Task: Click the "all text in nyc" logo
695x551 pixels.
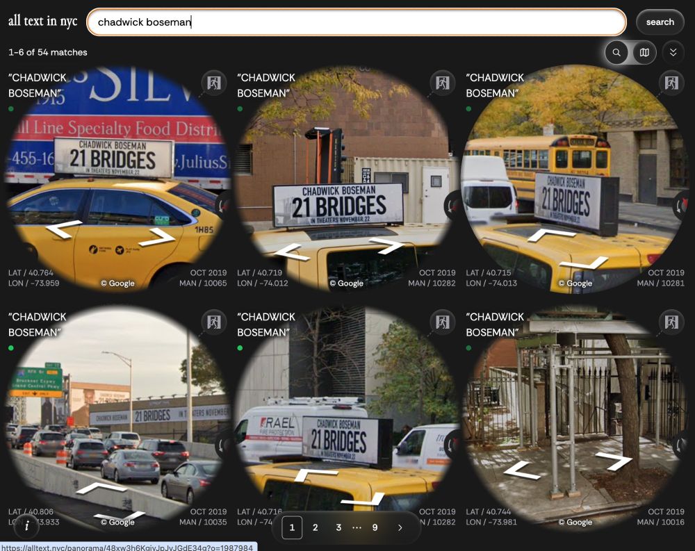Action: 42,21
